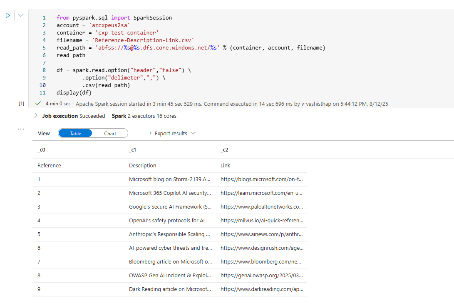Expand the Job execution details

[36, 116]
